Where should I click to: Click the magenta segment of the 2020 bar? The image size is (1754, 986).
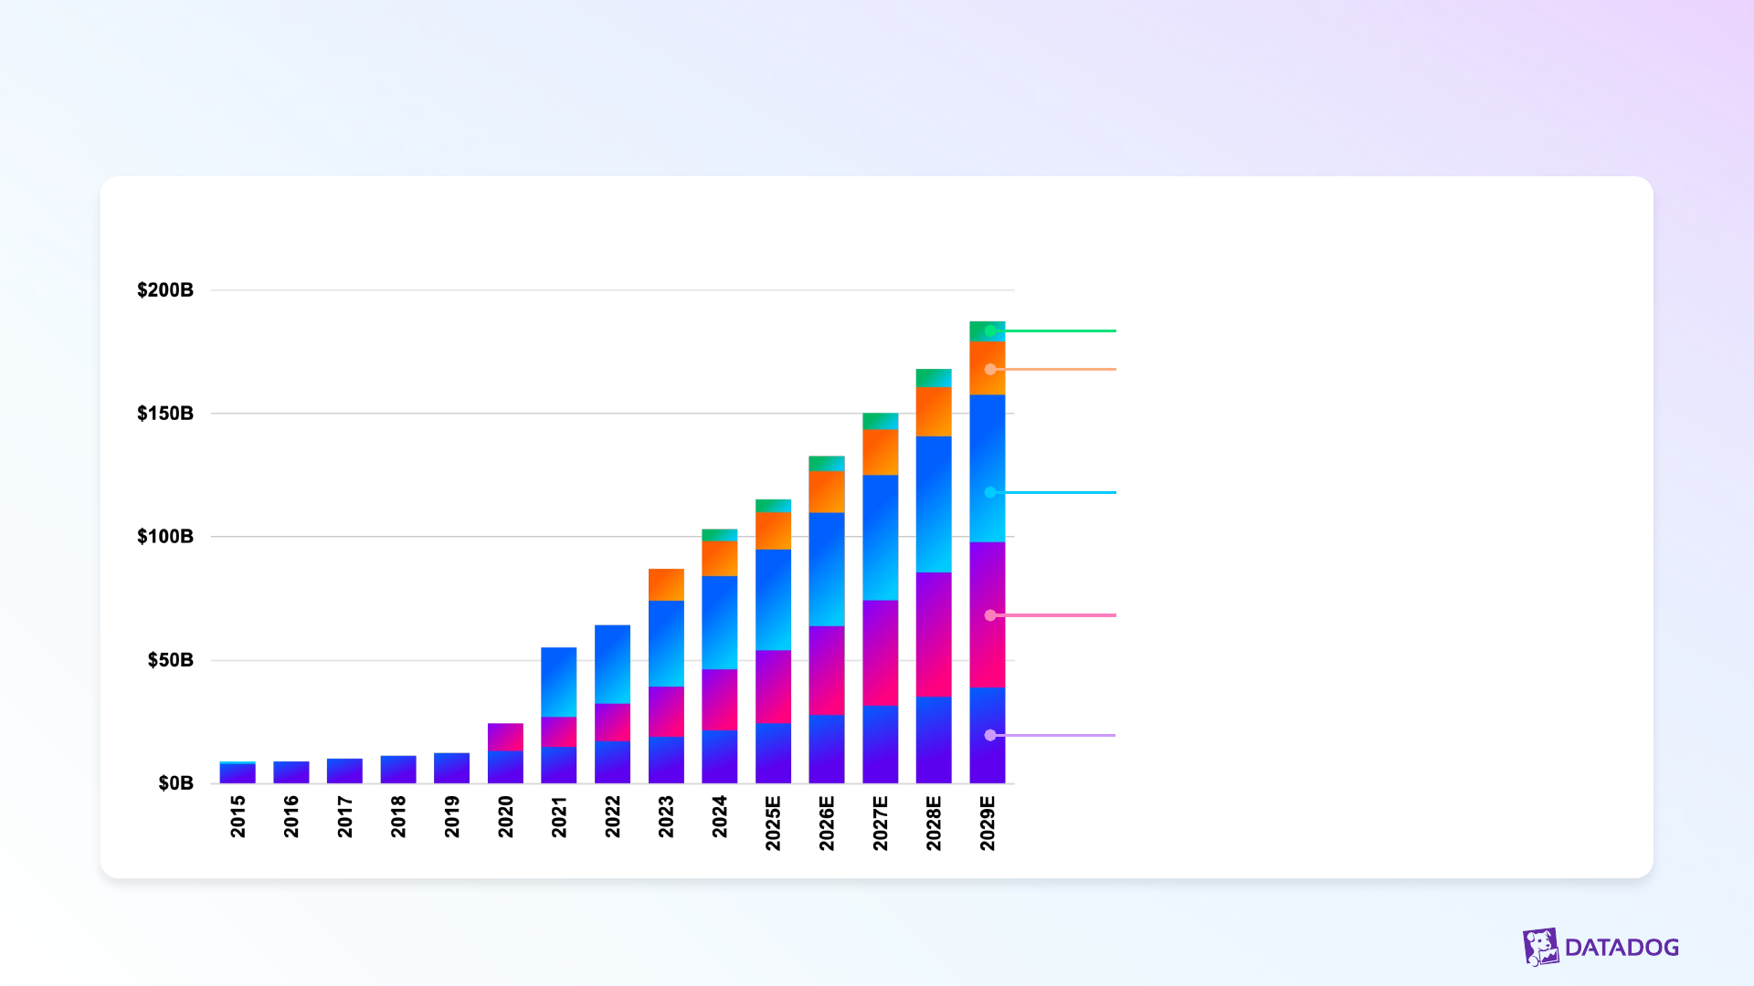coord(505,737)
